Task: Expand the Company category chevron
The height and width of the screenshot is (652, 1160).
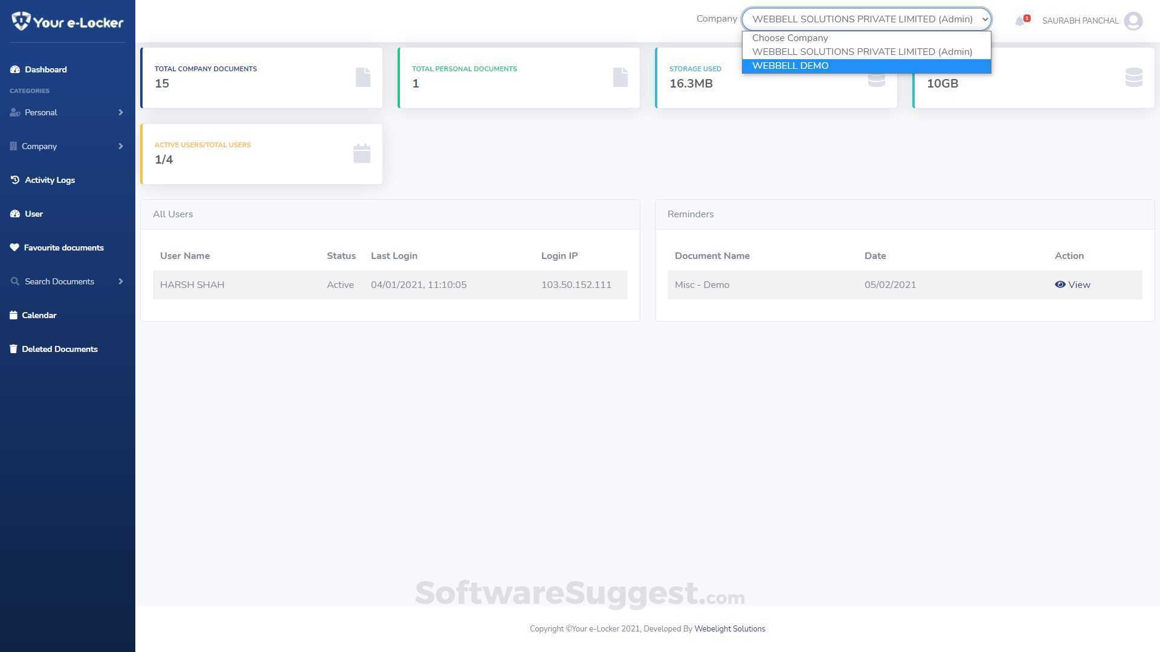Action: 121,146
